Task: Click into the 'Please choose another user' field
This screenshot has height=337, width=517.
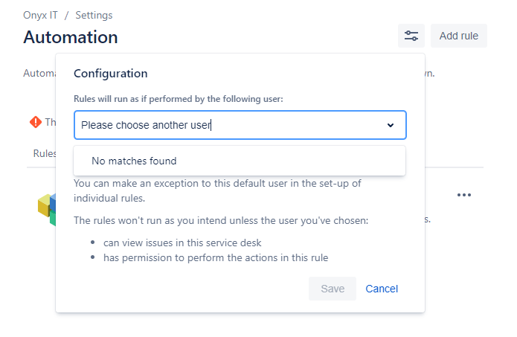Action: pos(240,125)
